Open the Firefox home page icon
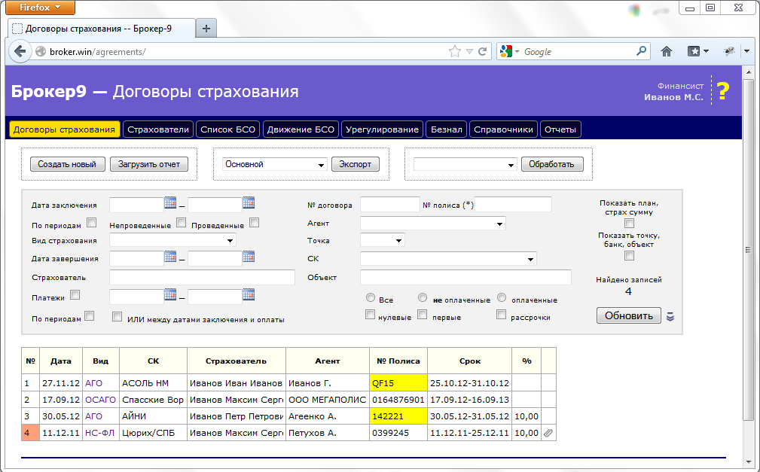 pyautogui.click(x=667, y=51)
